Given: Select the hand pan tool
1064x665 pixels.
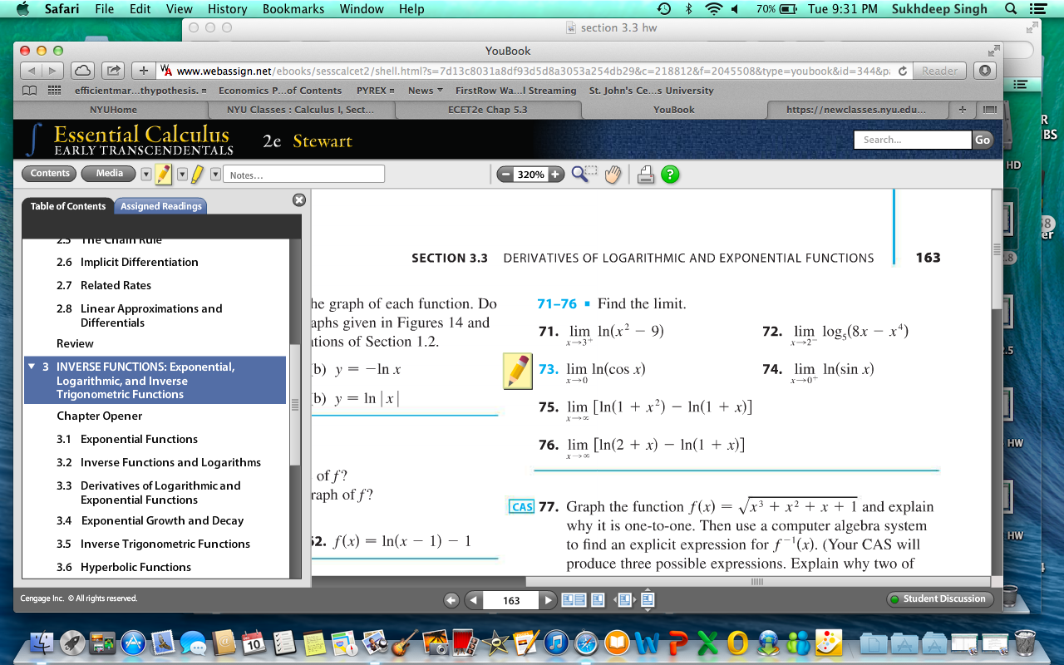Looking at the screenshot, I should (x=613, y=175).
